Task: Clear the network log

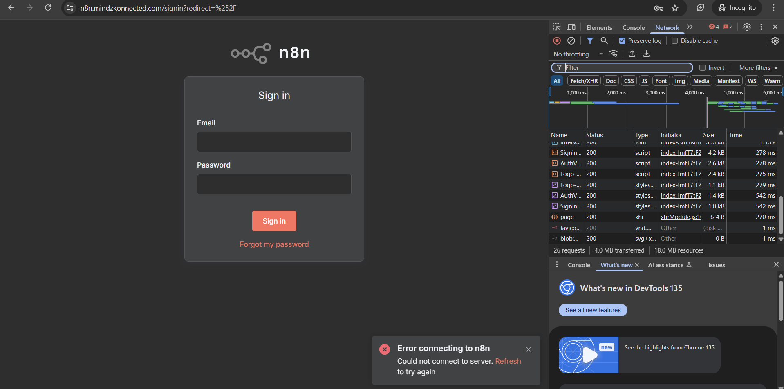Action: 571,40
